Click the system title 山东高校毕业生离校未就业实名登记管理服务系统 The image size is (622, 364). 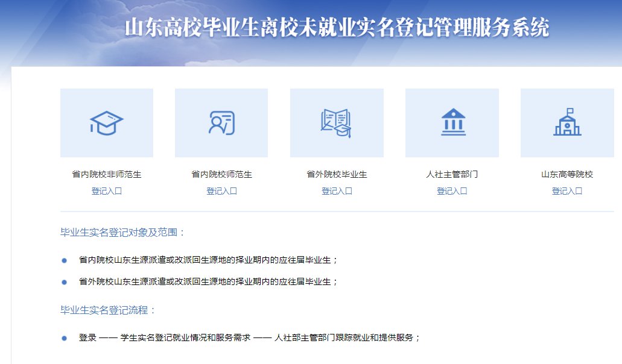pos(337,28)
